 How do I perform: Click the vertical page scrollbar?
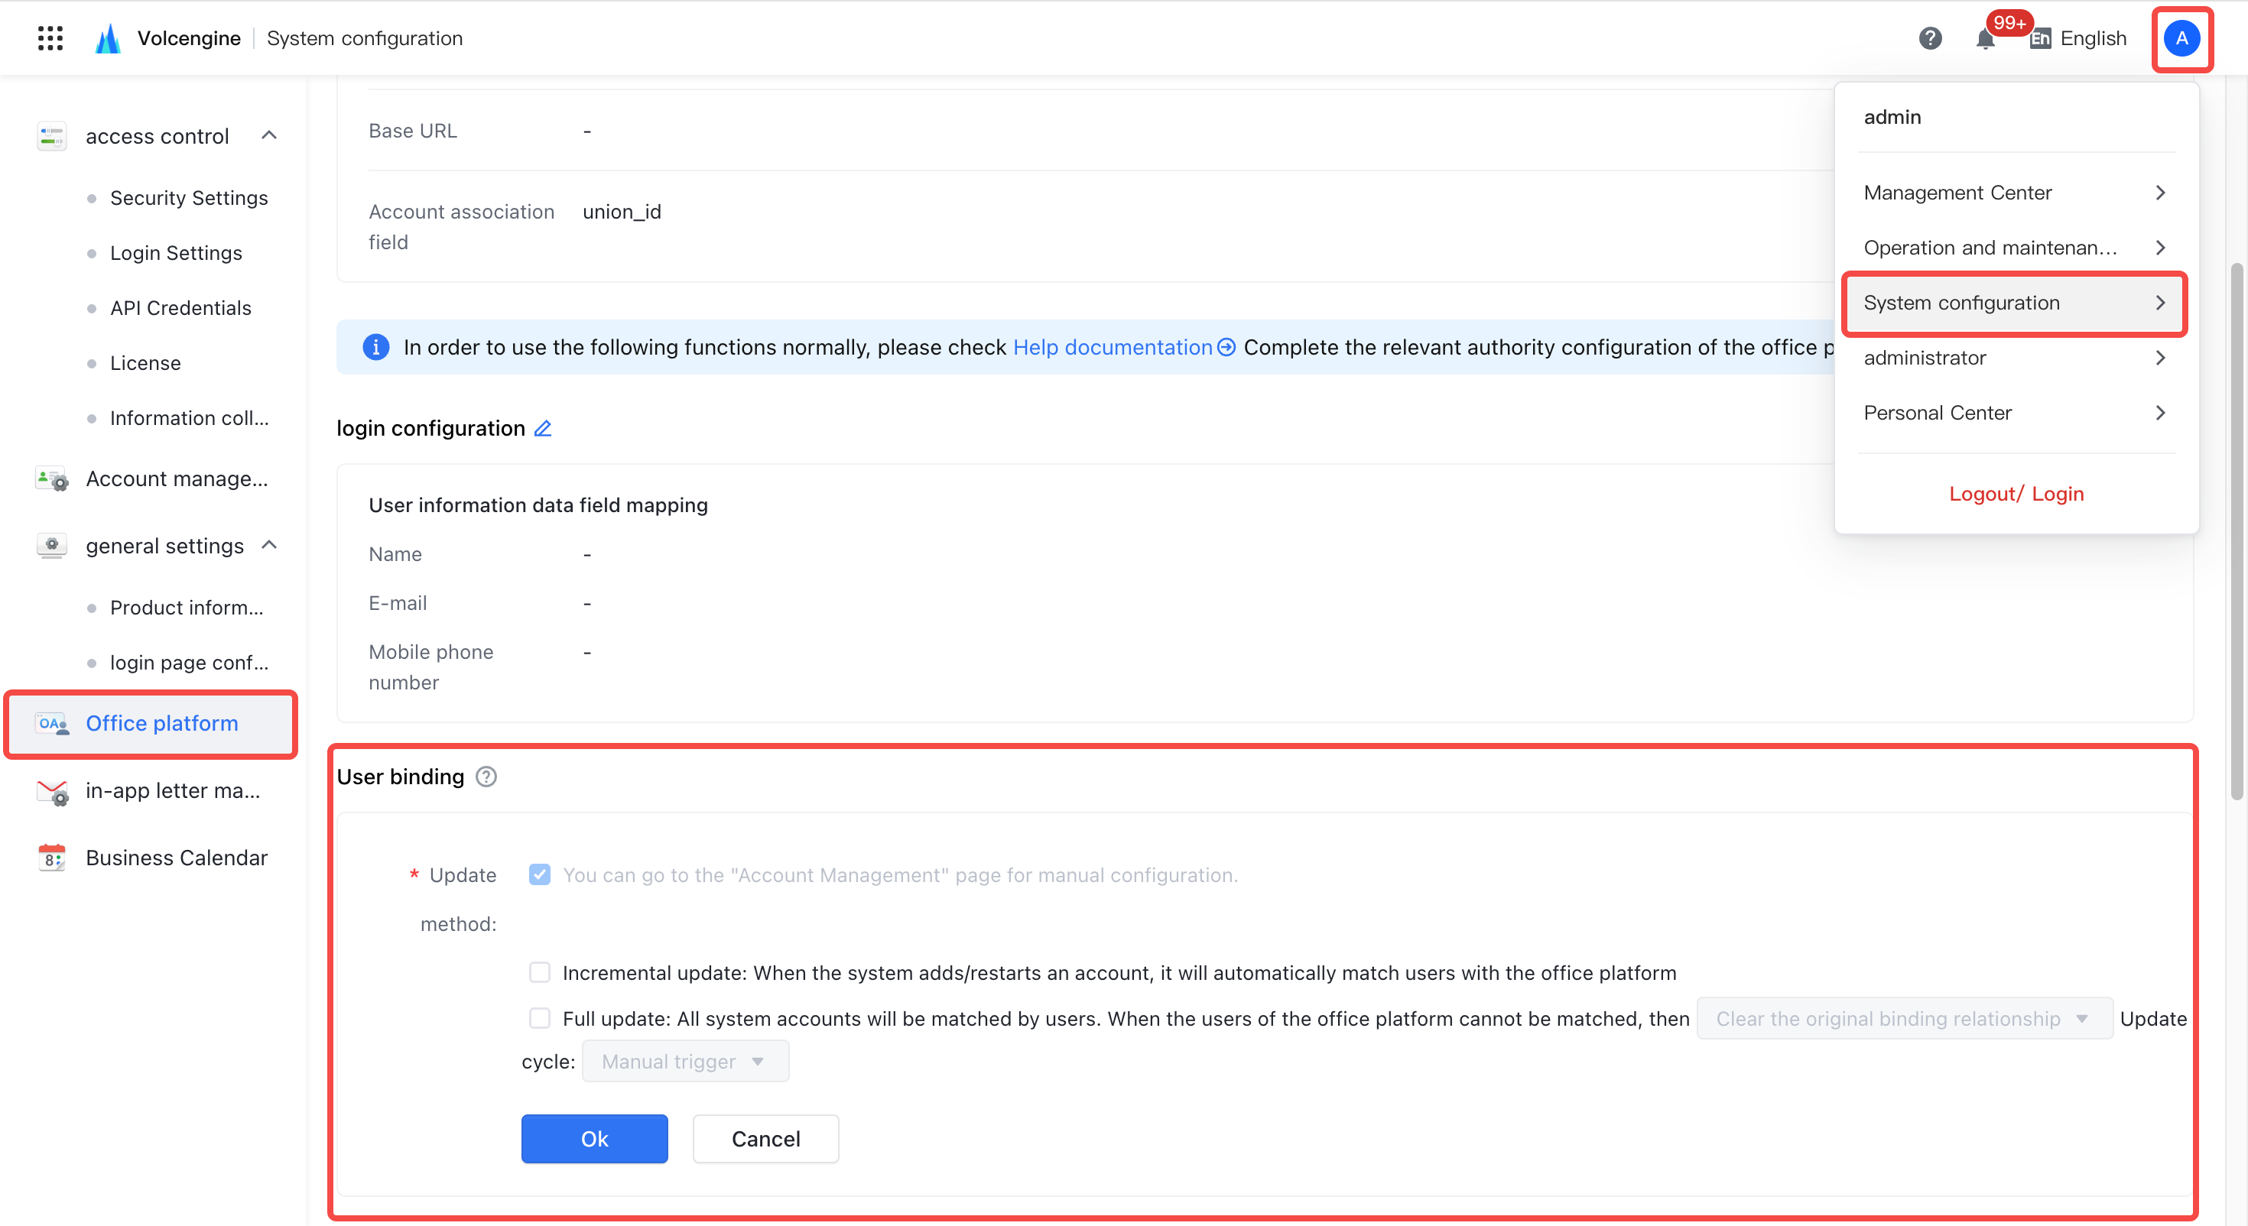tap(2237, 530)
